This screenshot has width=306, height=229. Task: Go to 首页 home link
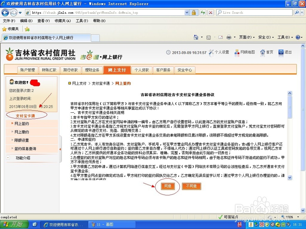point(267,52)
